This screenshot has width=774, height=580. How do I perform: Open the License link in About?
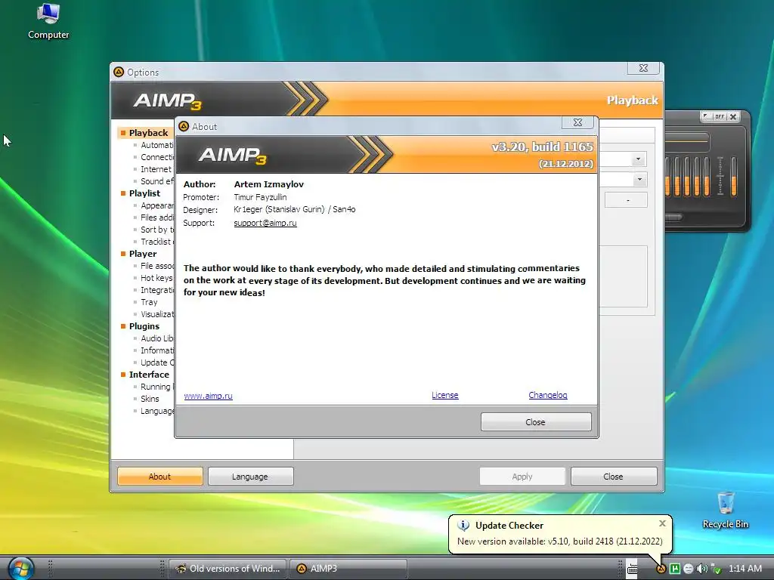pos(444,396)
